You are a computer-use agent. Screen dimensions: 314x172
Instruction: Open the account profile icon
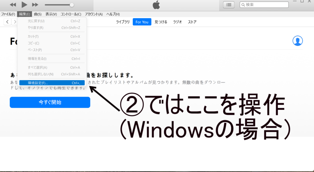[297, 41]
